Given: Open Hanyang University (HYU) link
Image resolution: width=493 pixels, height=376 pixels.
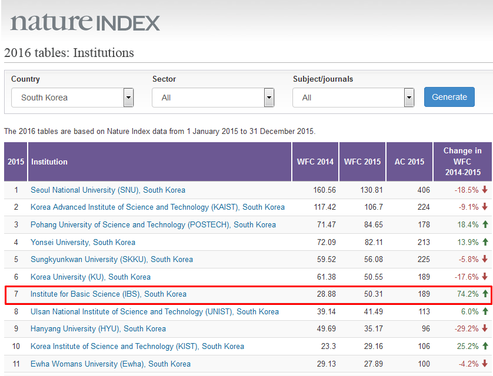Looking at the screenshot, I should pos(98,328).
